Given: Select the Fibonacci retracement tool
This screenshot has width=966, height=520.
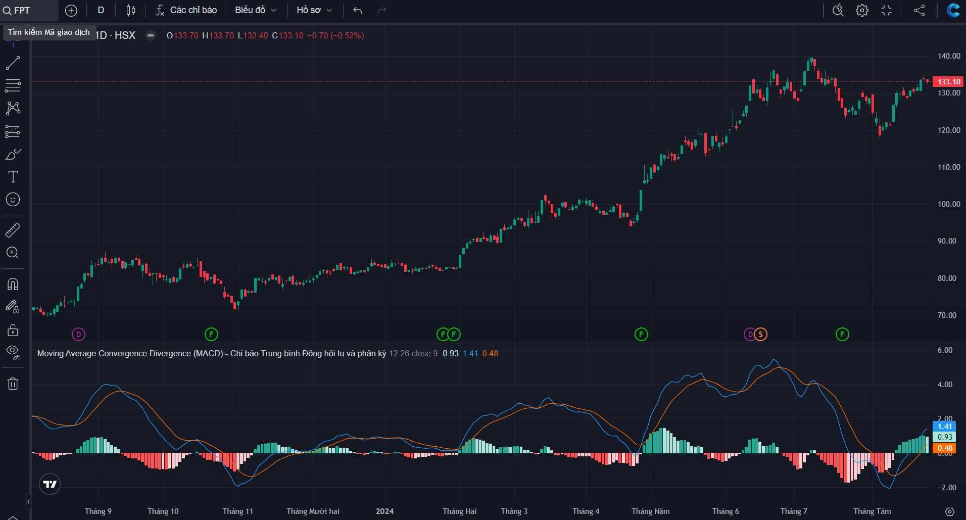Looking at the screenshot, I should [x=13, y=86].
